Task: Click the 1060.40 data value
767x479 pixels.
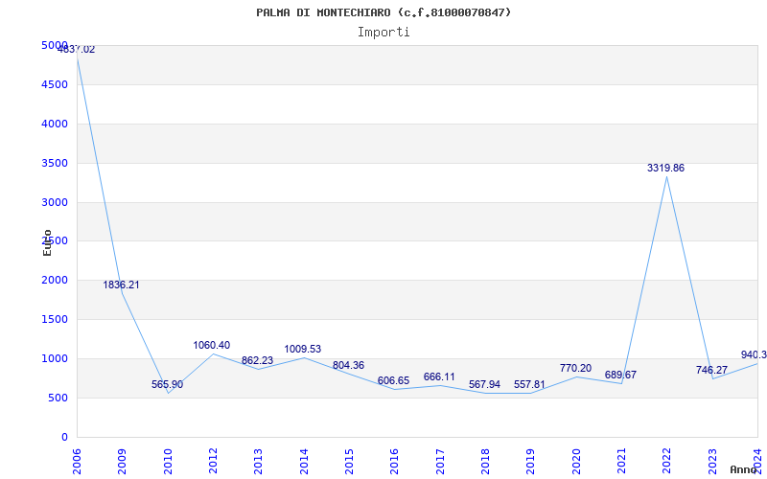Action: tap(211, 346)
